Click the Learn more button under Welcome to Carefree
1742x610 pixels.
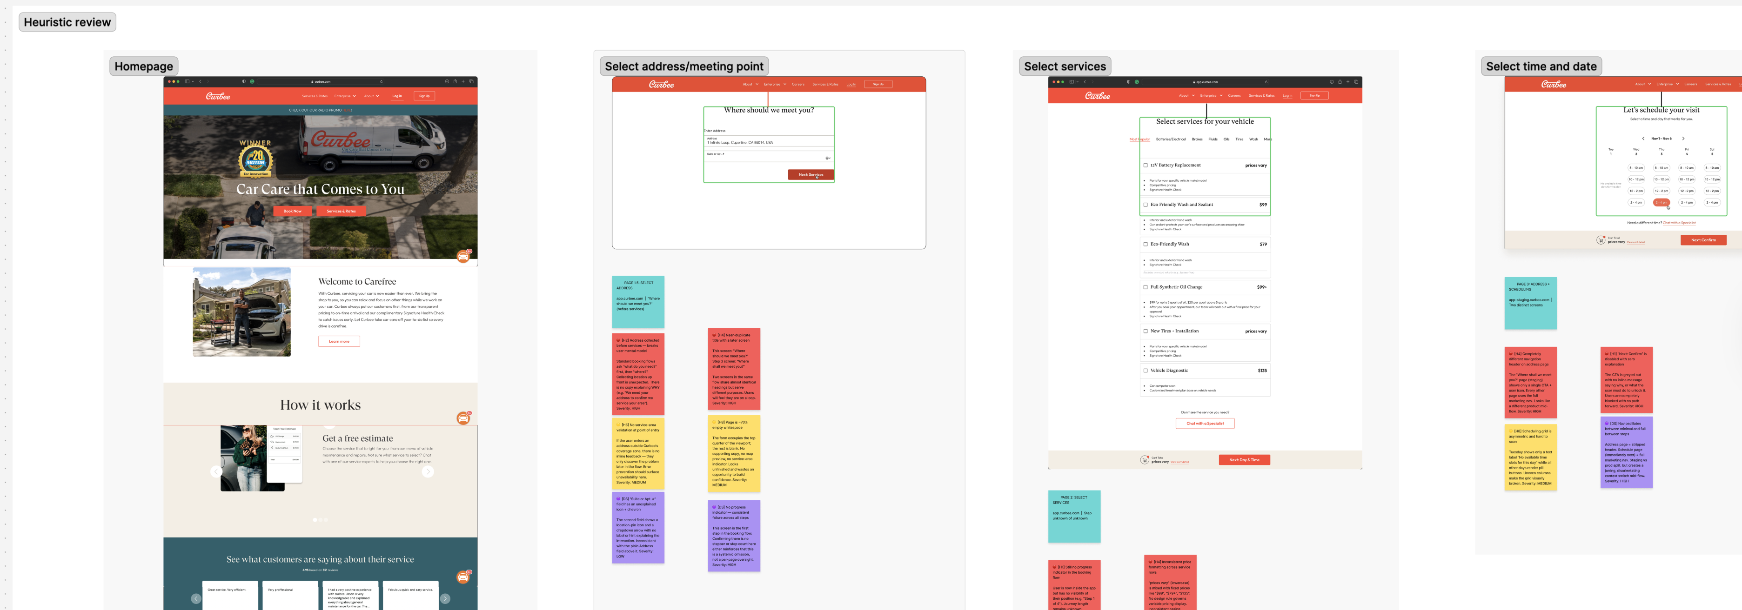click(x=339, y=341)
